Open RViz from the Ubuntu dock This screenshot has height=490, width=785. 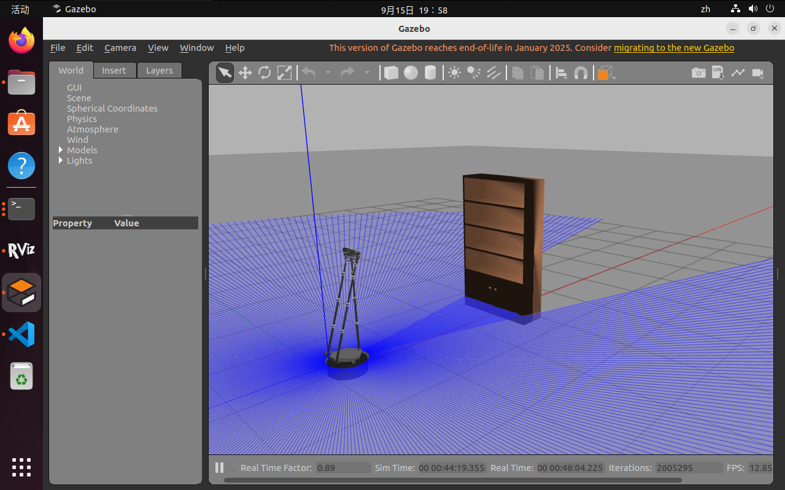pyautogui.click(x=21, y=250)
